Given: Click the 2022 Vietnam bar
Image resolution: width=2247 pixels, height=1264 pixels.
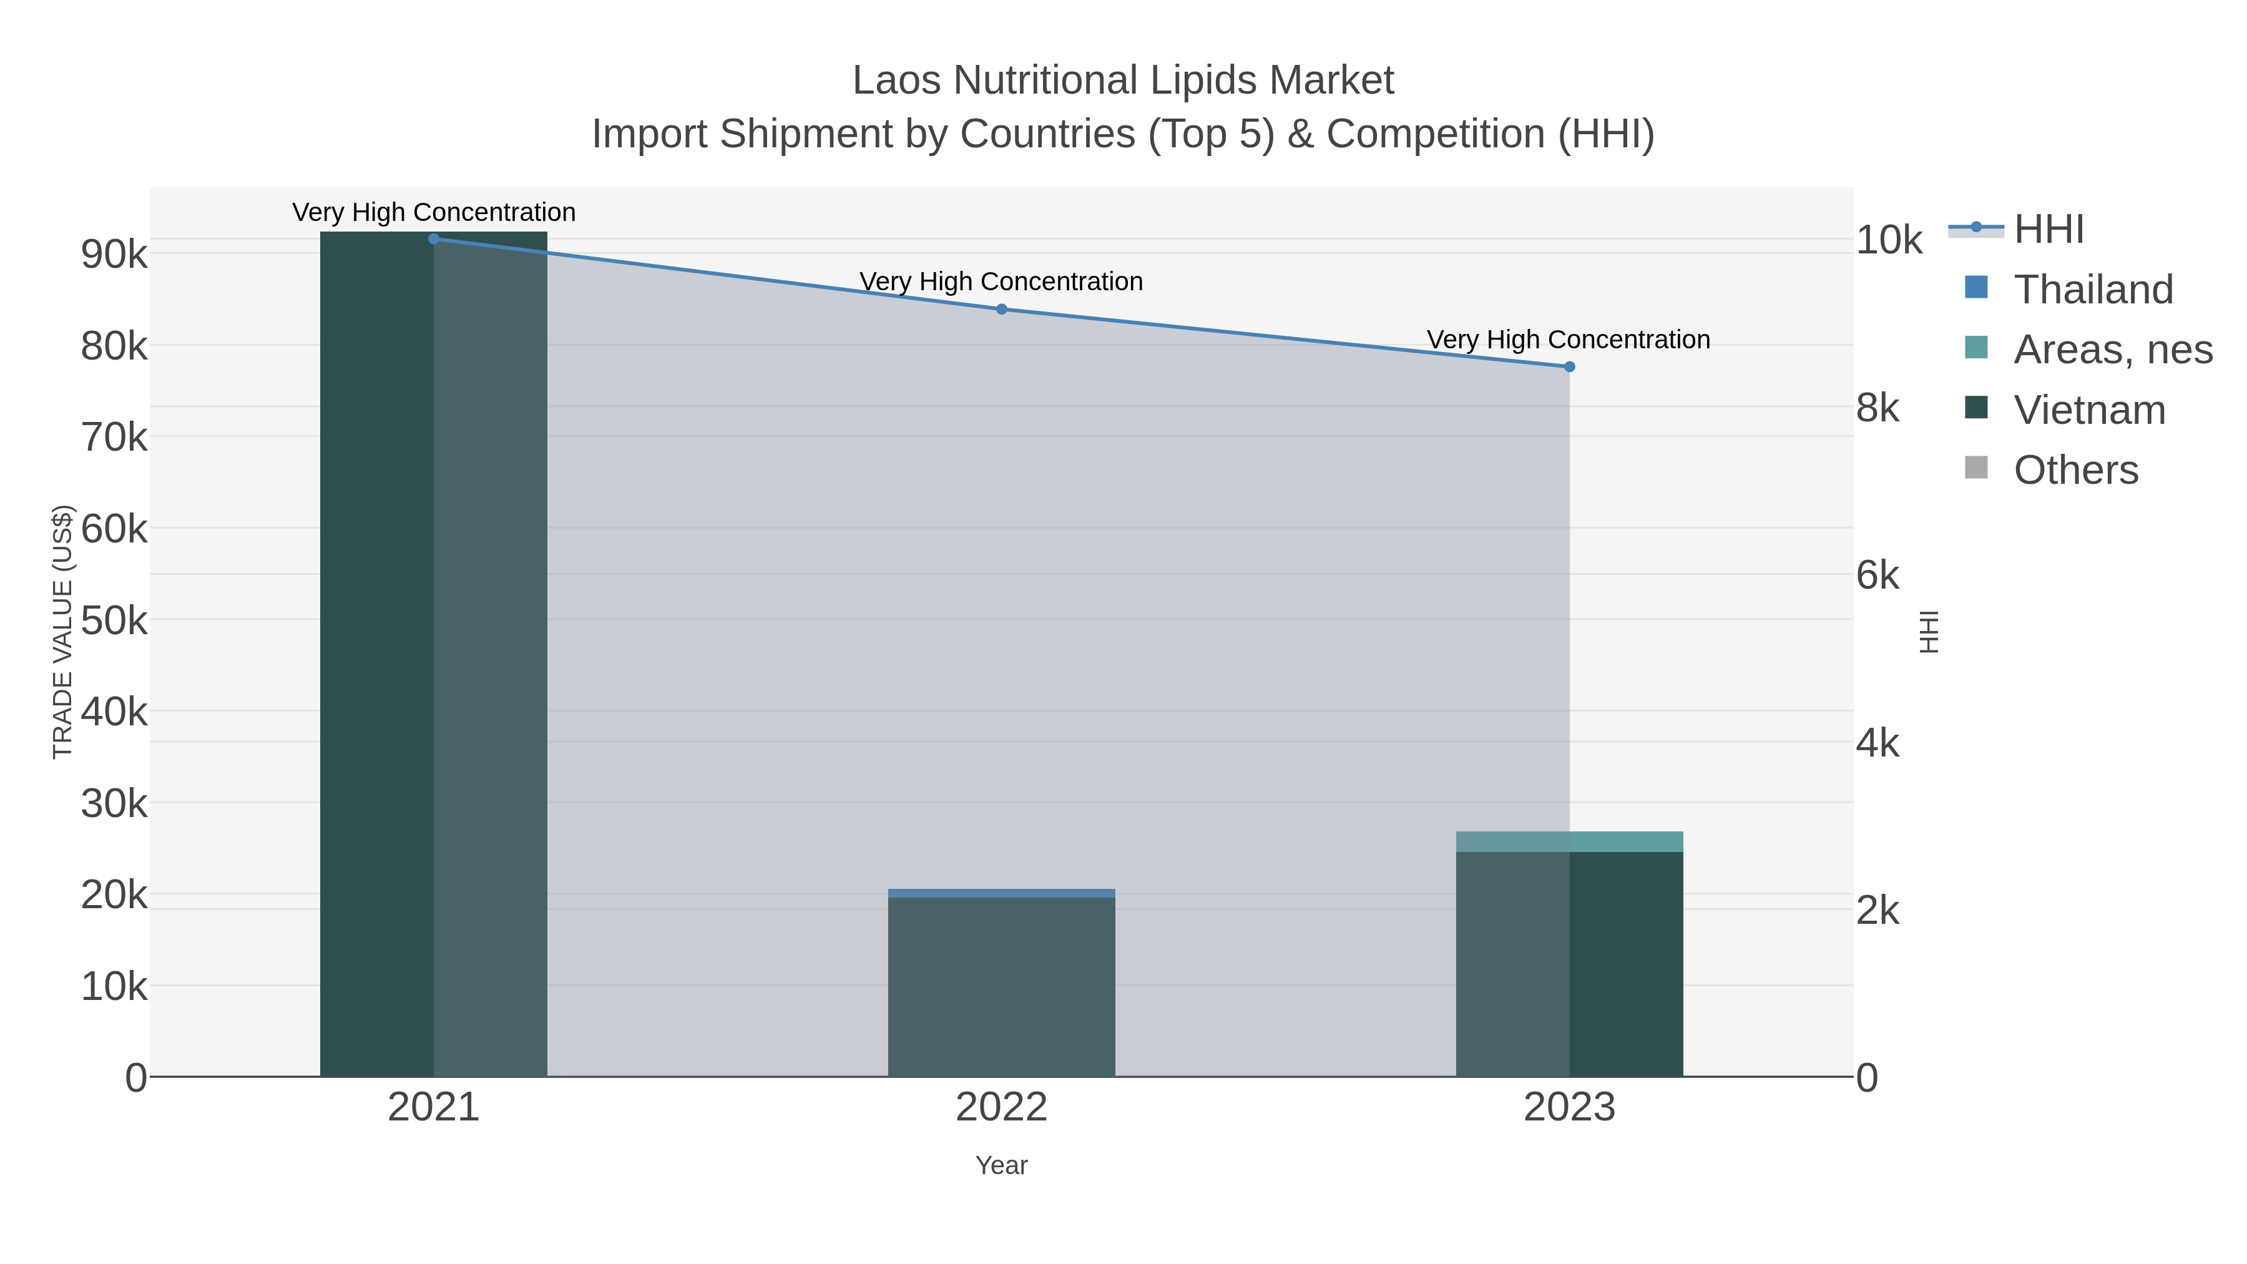Looking at the screenshot, I should (1001, 987).
